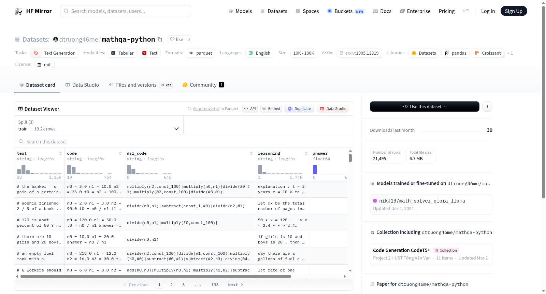Click the Croissant library tag

pos(488,53)
